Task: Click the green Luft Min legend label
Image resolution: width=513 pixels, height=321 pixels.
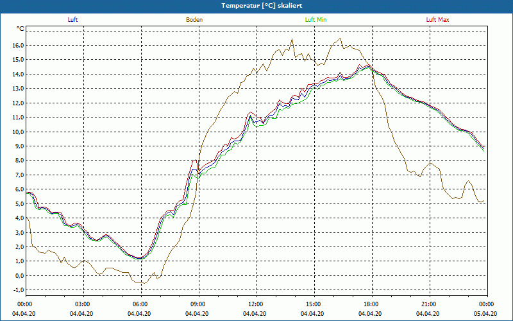Action: pos(315,20)
